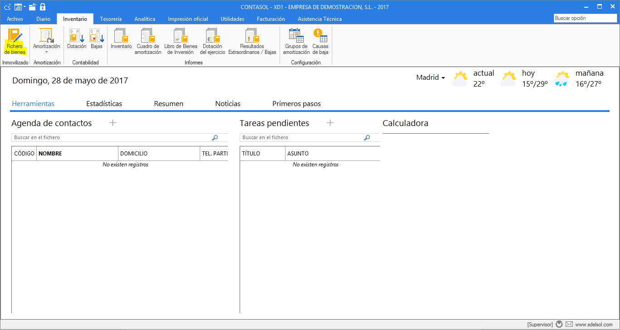Image resolution: width=620 pixels, height=330 pixels.
Task: Click the TEL. PARTI column header
Action: (214, 154)
